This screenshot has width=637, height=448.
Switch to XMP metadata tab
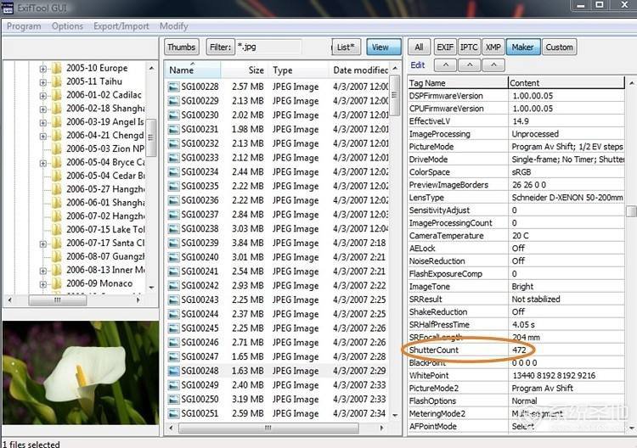point(493,47)
